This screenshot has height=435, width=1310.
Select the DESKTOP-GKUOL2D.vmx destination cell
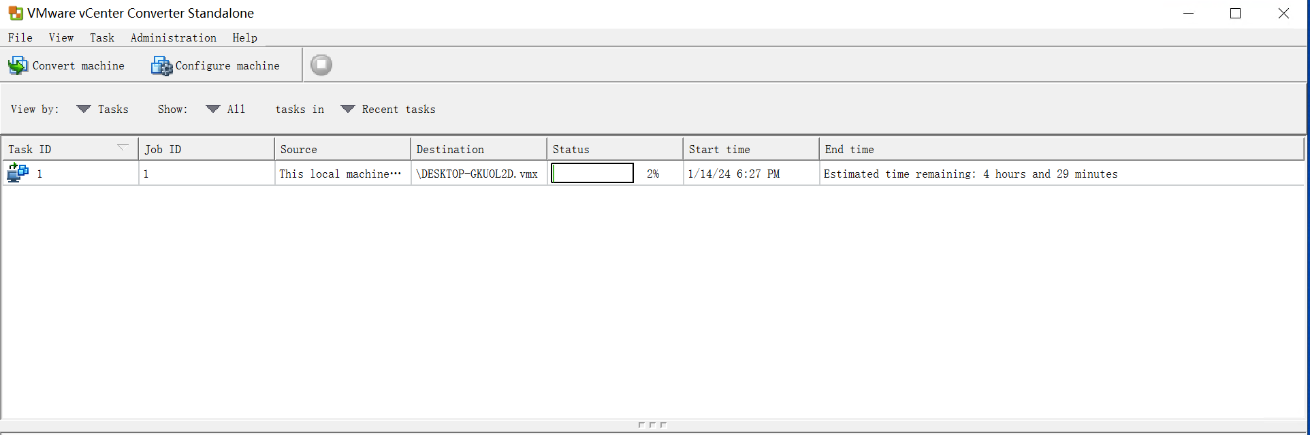[x=479, y=174]
